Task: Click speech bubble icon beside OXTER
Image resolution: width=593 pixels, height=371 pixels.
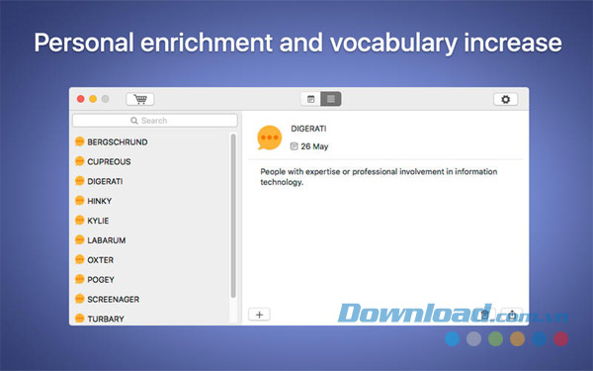Action: pyautogui.click(x=79, y=259)
